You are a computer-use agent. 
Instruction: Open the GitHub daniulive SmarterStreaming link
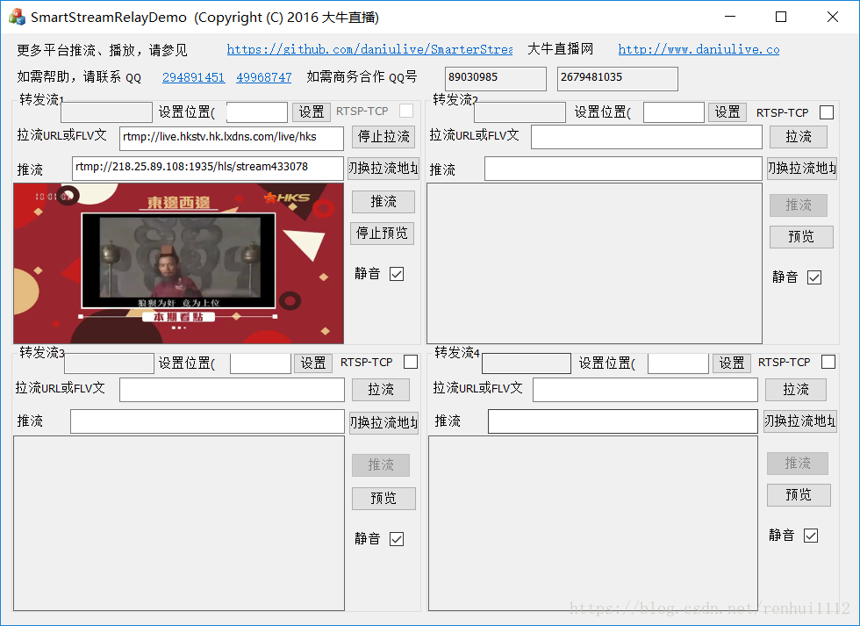[x=369, y=49]
